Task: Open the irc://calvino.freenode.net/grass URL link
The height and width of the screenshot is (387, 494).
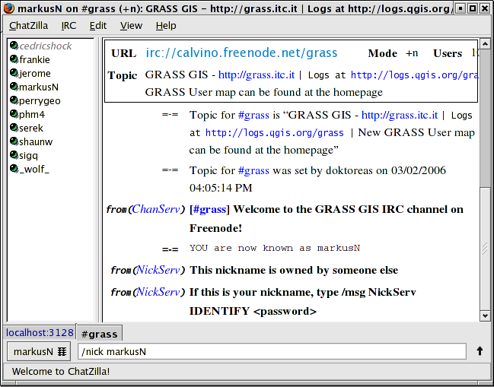Action: tap(241, 53)
